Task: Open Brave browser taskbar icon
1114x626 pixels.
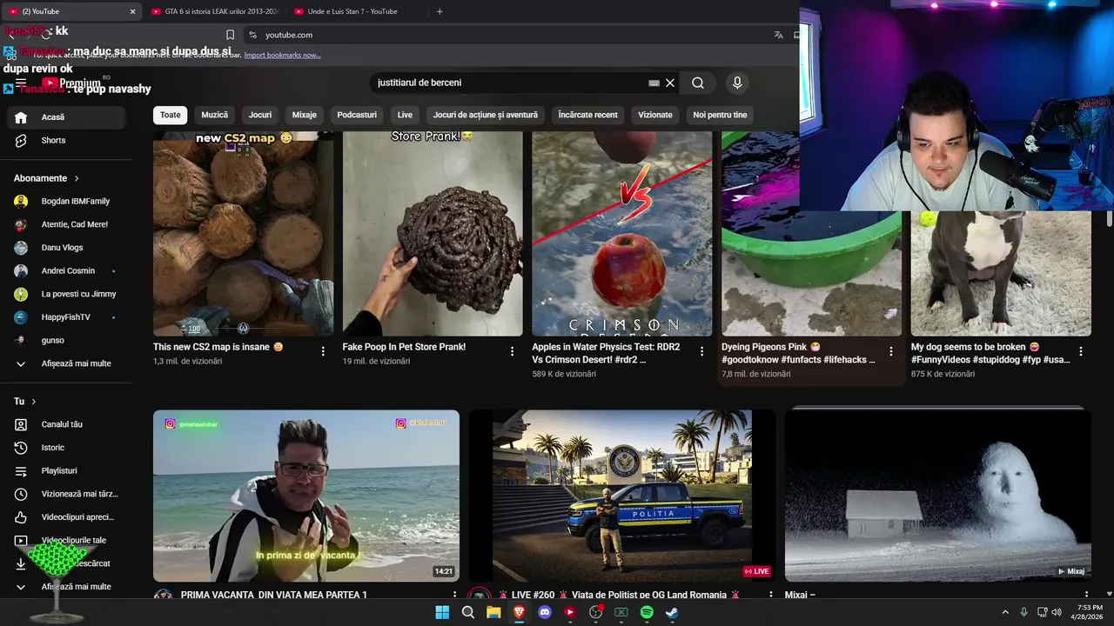Action: coord(520,612)
